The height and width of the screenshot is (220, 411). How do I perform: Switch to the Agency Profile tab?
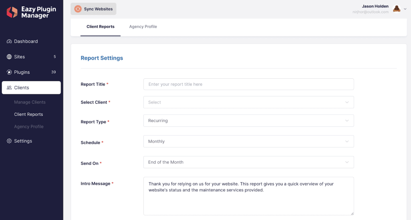click(x=143, y=27)
